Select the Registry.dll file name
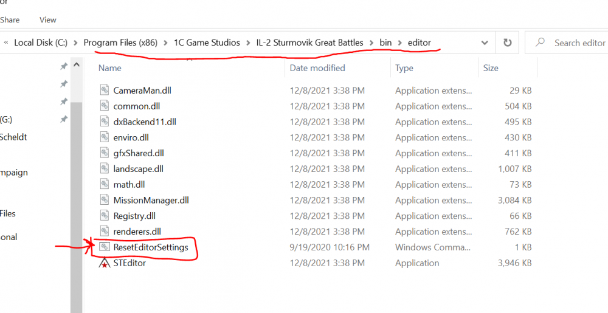 pyautogui.click(x=134, y=216)
